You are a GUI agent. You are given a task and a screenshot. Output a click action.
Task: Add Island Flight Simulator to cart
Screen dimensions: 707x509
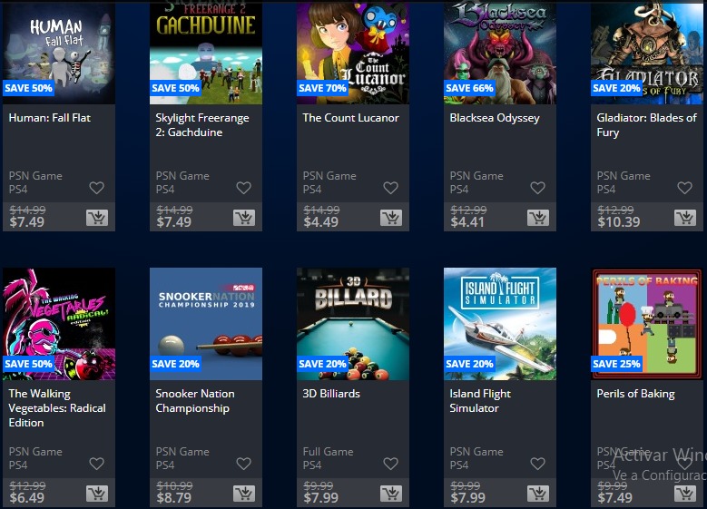click(538, 494)
